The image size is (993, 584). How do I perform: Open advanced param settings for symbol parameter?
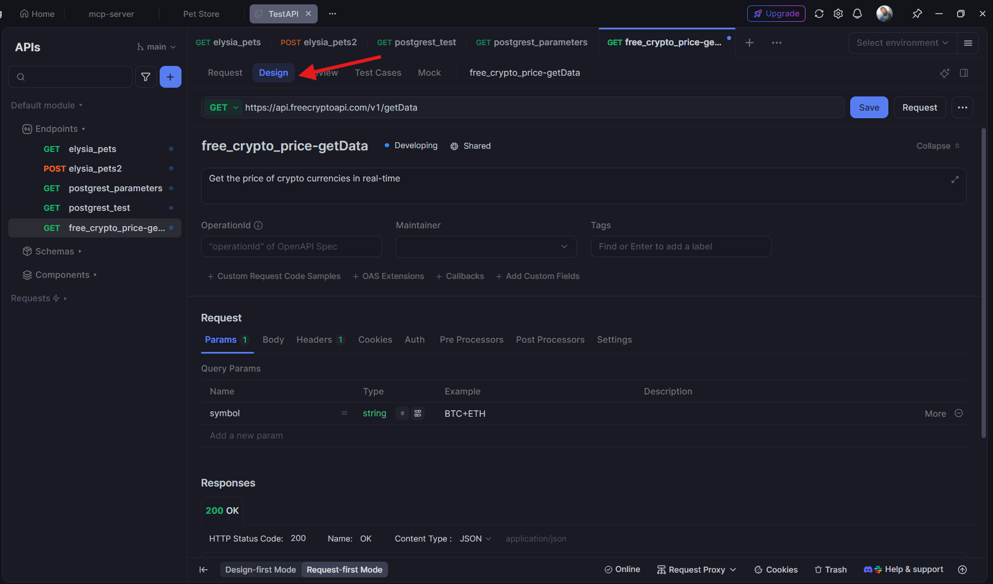[x=417, y=413]
